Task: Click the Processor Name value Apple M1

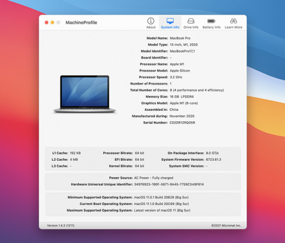Action: tap(177, 64)
